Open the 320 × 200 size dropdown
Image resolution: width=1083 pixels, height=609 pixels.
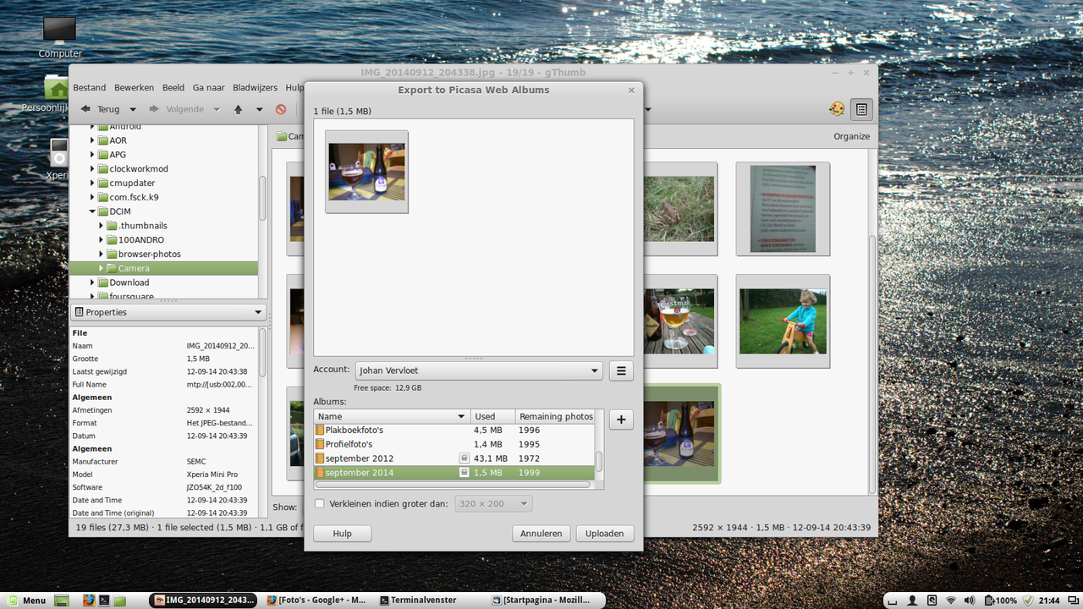tap(493, 504)
